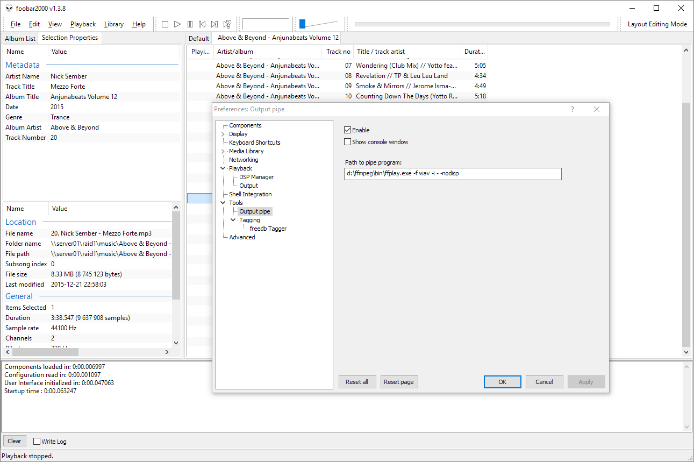Screen dimensions: 694x462
Task: Select track 08 Revelation row
Action: click(338, 76)
